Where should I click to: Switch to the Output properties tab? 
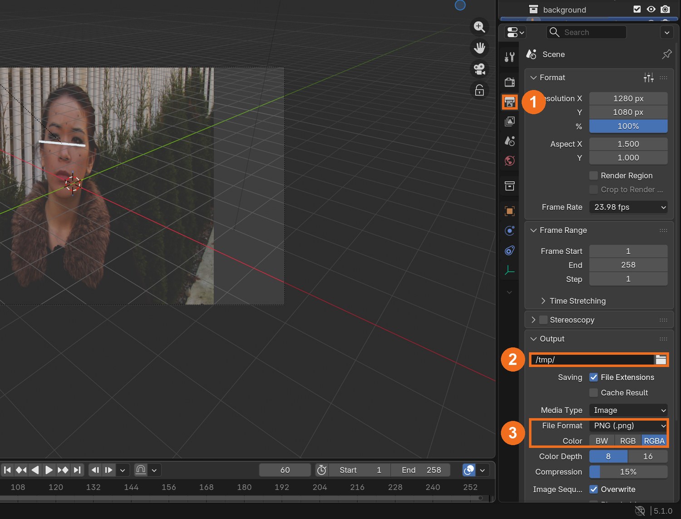tap(509, 102)
